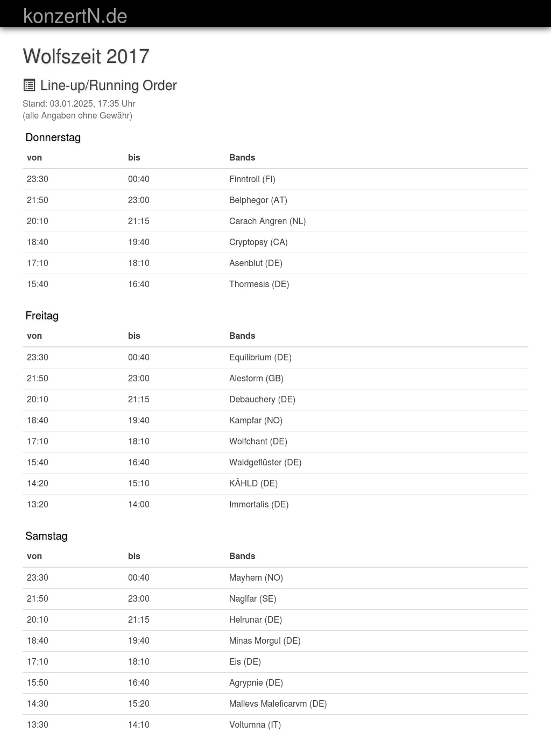Click the KÂHLD (DE) entry
This screenshot has width=551, height=746.
[253, 483]
